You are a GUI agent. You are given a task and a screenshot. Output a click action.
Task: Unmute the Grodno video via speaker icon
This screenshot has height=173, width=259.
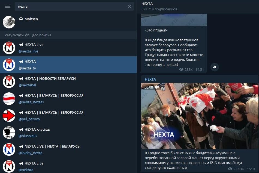click(x=156, y=87)
